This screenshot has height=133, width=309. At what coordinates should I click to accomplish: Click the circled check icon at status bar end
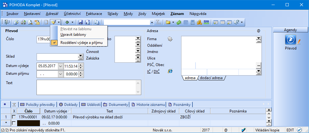click(299, 130)
